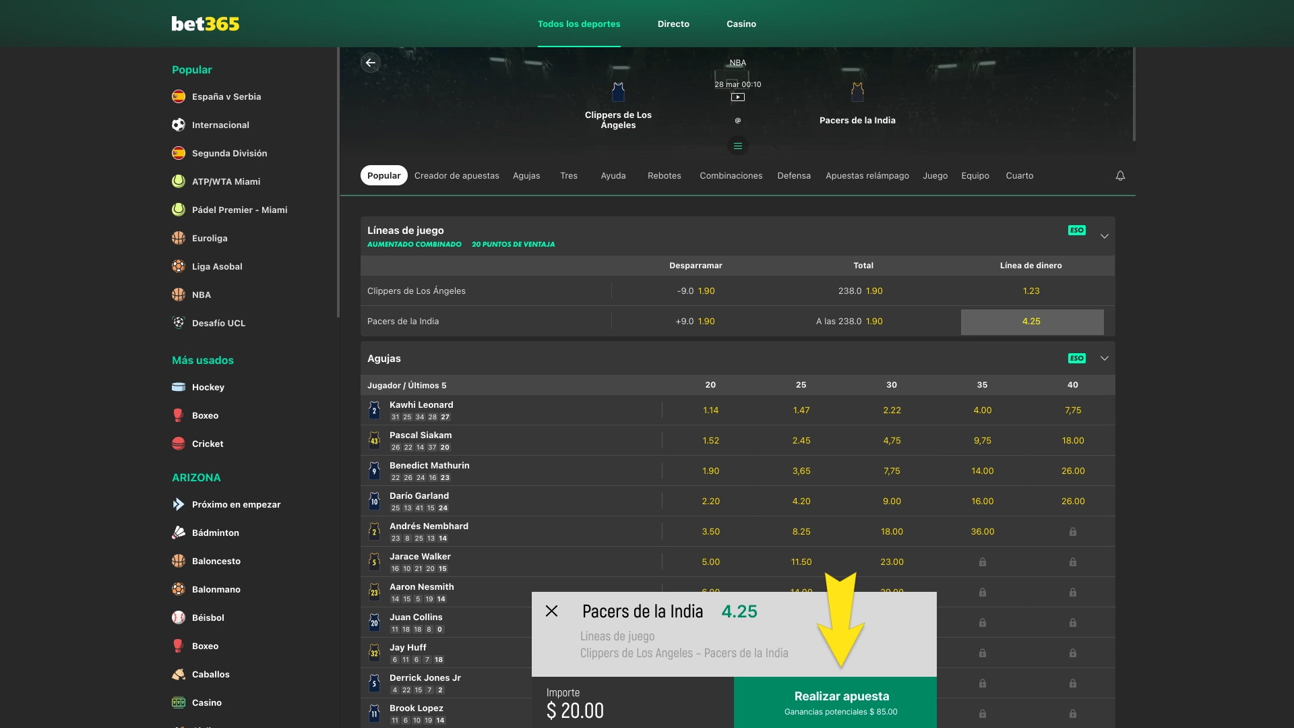Collapse the Agujas section
This screenshot has height=728, width=1294.
1104,359
